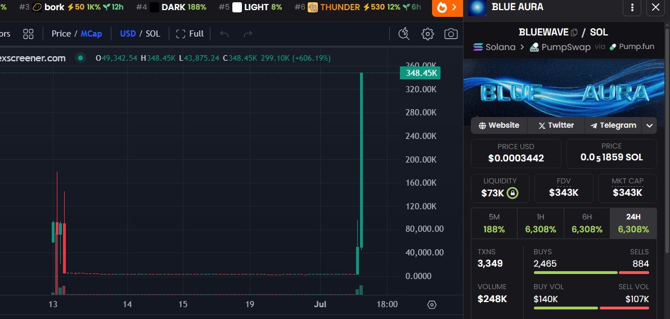Click the green indicator dot beside OHLC values
This screenshot has width=670, height=319.
pos(79,58)
